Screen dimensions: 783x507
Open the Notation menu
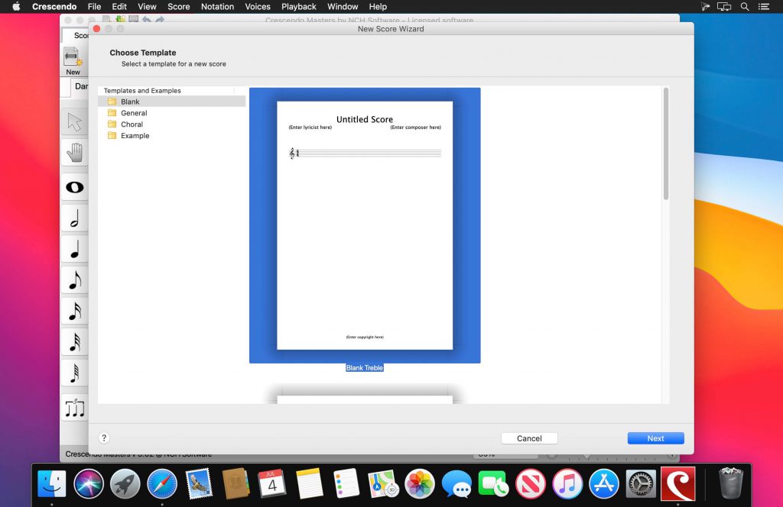[x=217, y=6]
